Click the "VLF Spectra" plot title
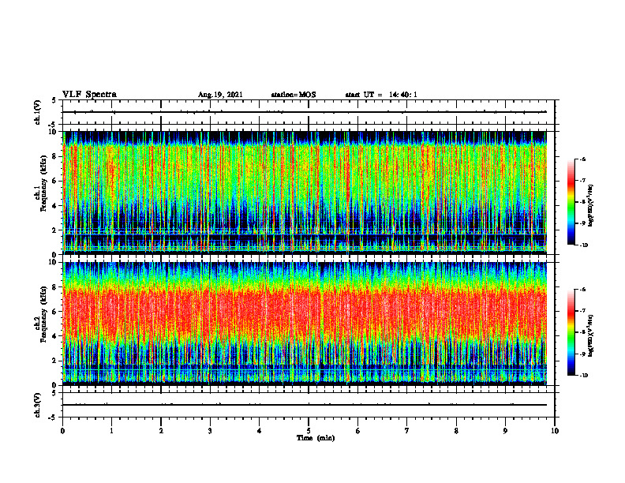This screenshot has height=483, width=625. click(89, 95)
